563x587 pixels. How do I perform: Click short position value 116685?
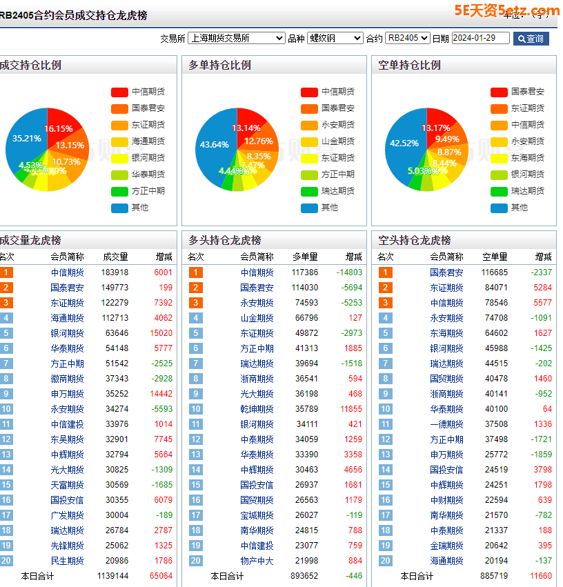[495, 272]
